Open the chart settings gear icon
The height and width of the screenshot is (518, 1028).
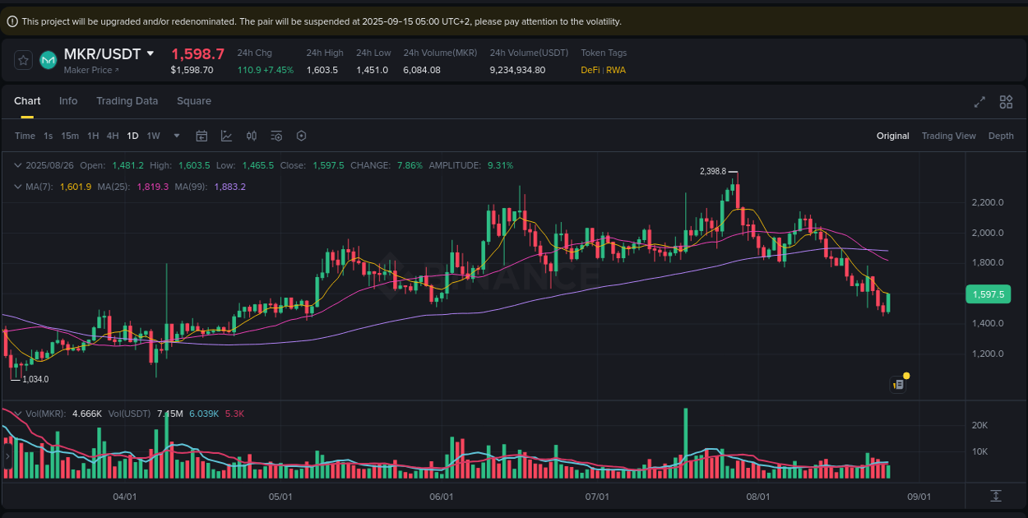coord(301,136)
